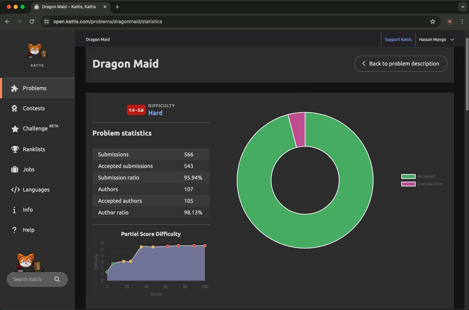Open the Languages menu item
This screenshot has width=469, height=310.
click(x=38, y=189)
